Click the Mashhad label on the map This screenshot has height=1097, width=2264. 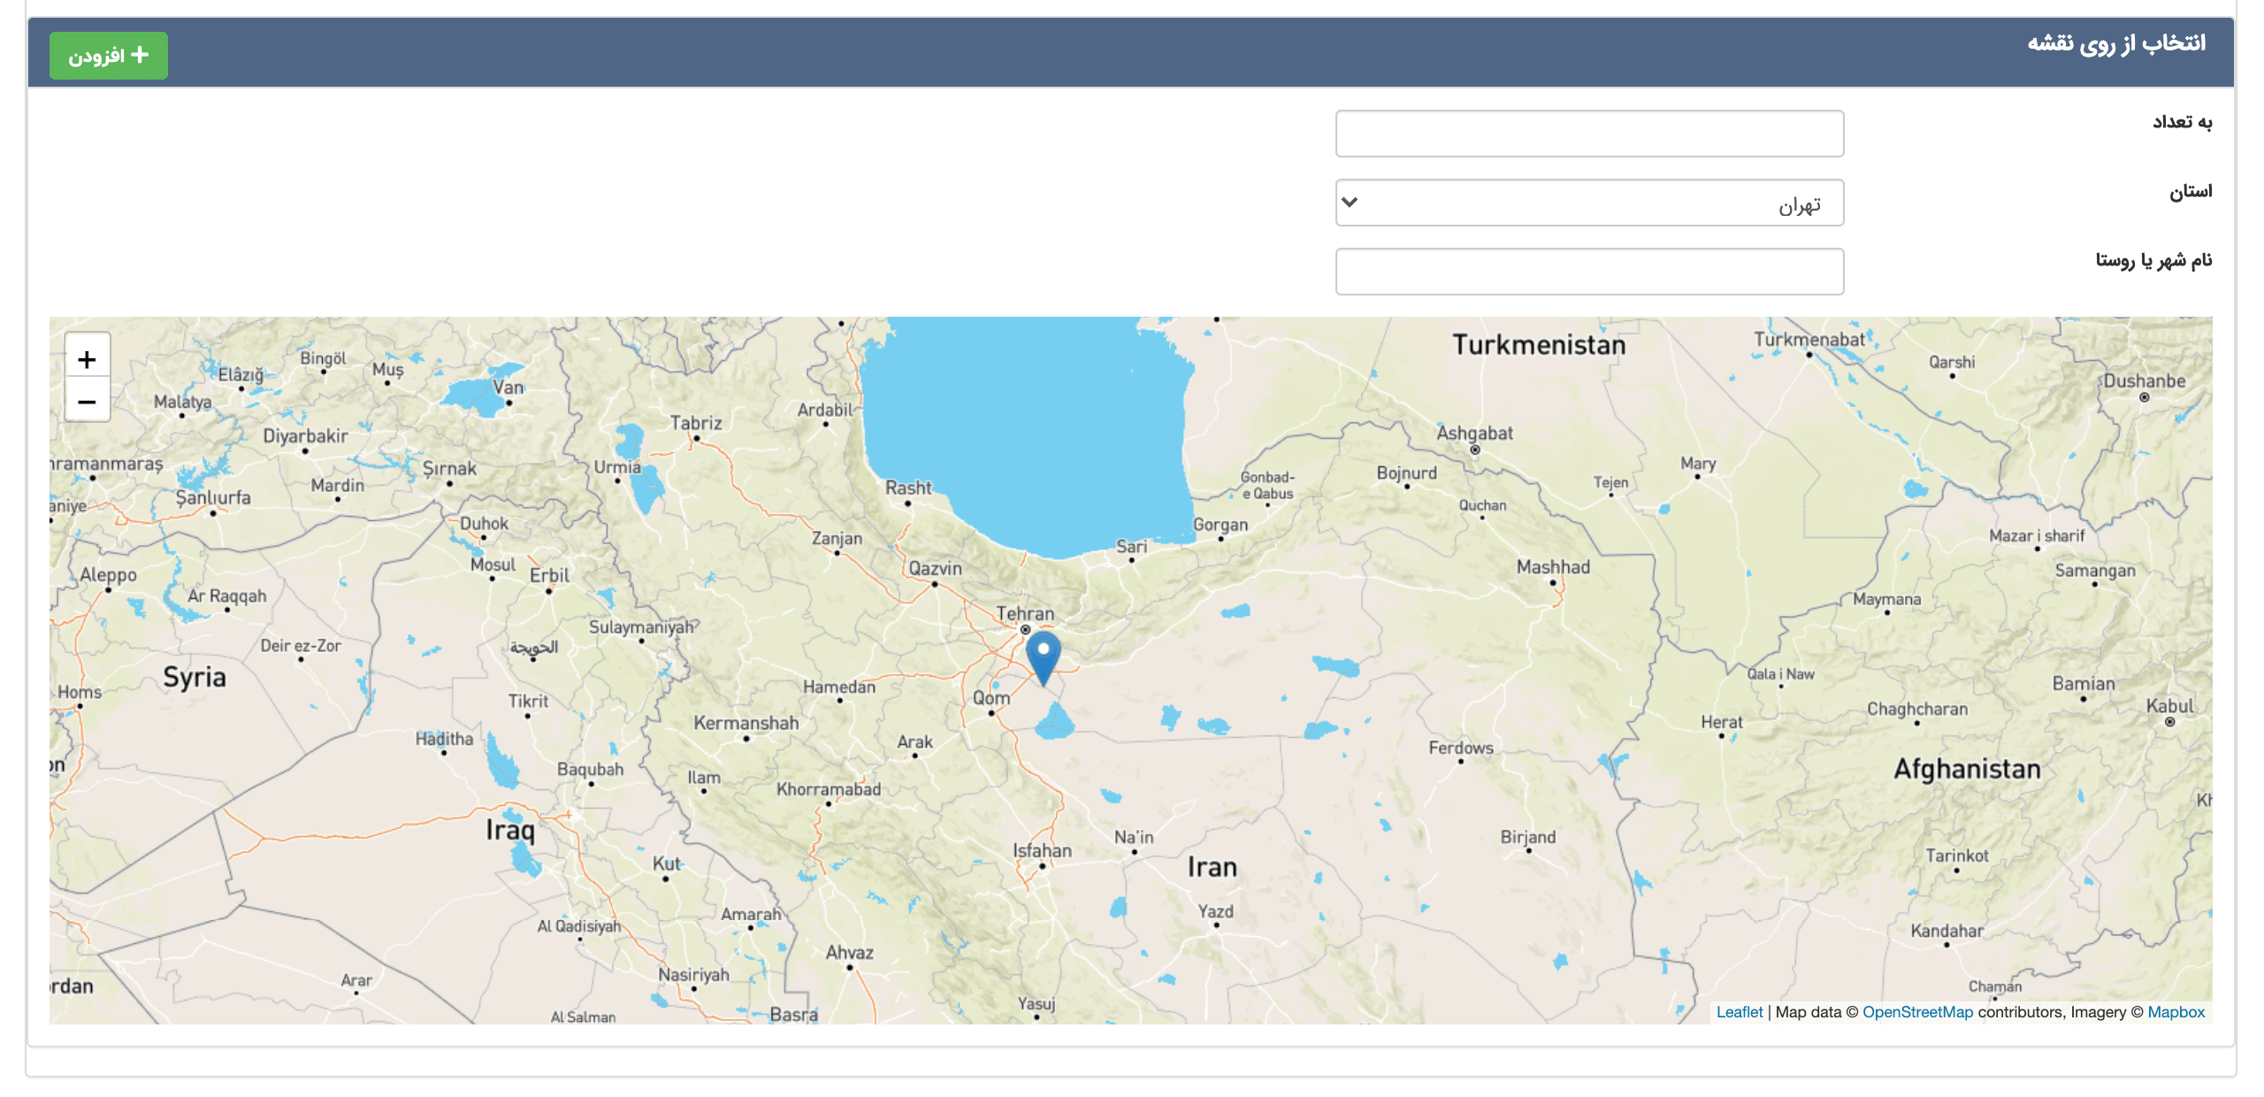point(1553,567)
